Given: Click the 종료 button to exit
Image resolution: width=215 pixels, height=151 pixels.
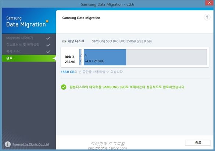Looking at the screenshot, I should pyautogui.click(x=198, y=143).
